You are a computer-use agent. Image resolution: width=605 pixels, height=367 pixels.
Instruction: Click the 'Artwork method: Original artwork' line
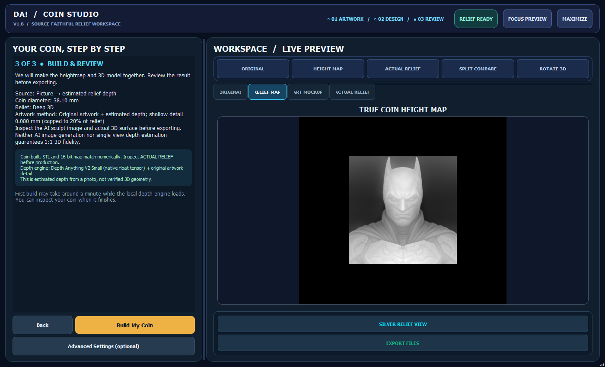99,117
